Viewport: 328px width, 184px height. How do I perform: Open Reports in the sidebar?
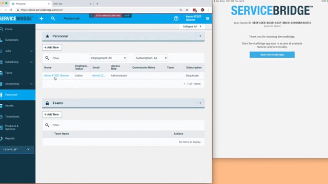(17, 139)
